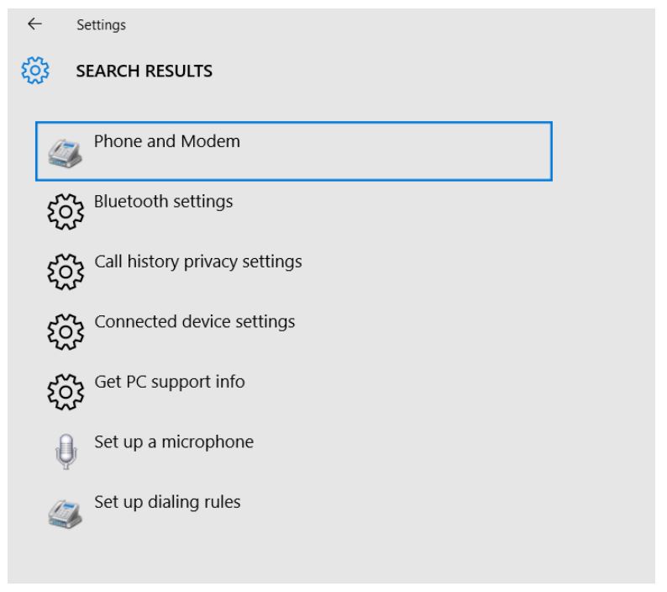Screen dimensions: 667x592
Task: Open Set up dialing rules
Action: pos(167,503)
